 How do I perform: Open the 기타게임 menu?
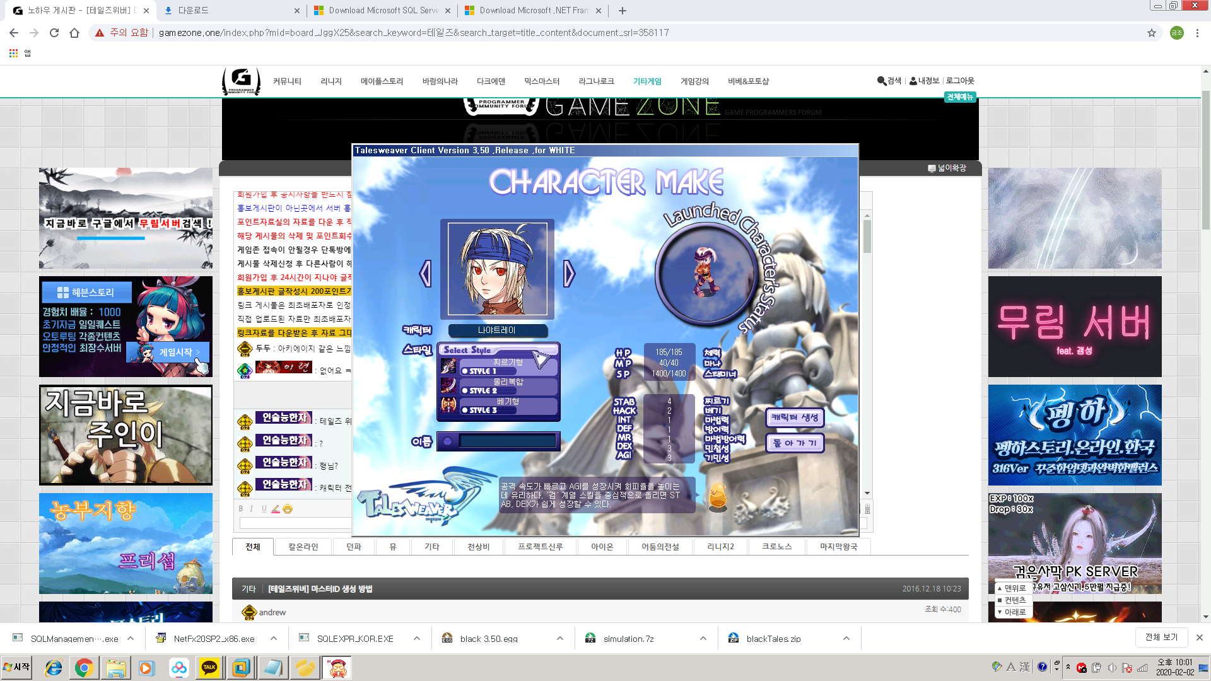[x=647, y=81]
